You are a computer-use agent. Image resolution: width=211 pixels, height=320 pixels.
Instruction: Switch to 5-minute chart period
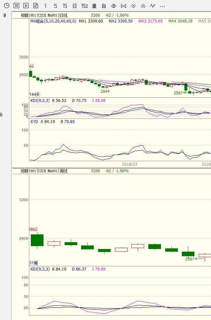[x=56, y=6]
